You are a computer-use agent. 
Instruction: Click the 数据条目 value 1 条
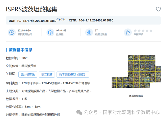(24, 99)
